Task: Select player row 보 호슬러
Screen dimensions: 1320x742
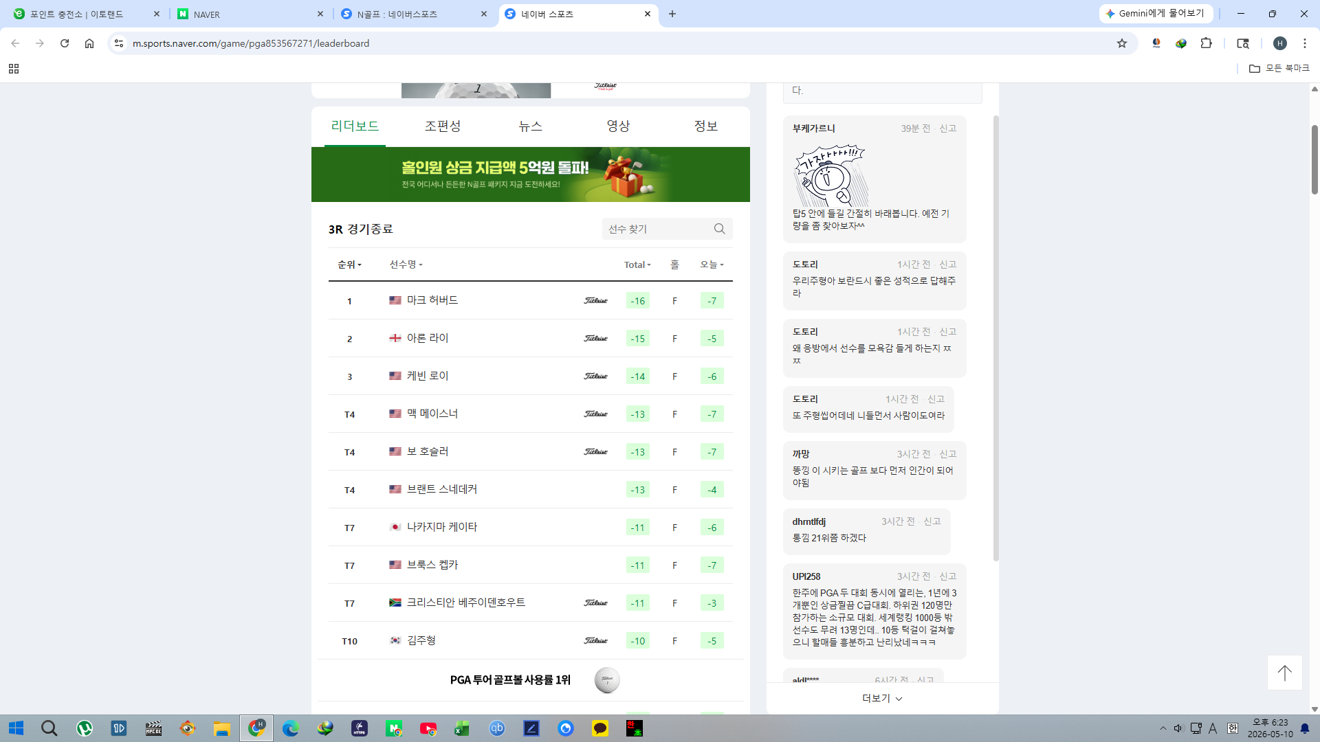Action: point(531,452)
